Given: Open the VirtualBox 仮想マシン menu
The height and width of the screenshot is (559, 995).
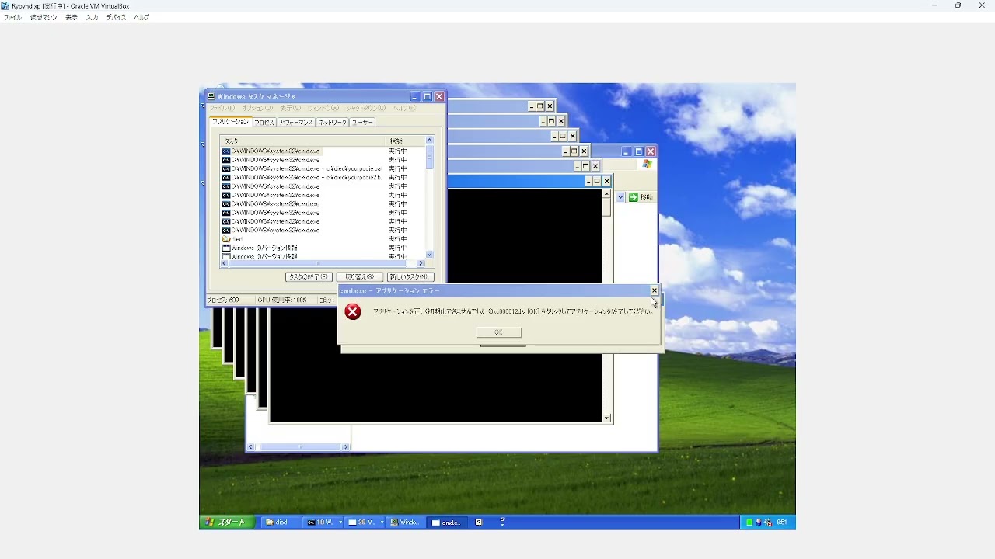Looking at the screenshot, I should coord(44,17).
